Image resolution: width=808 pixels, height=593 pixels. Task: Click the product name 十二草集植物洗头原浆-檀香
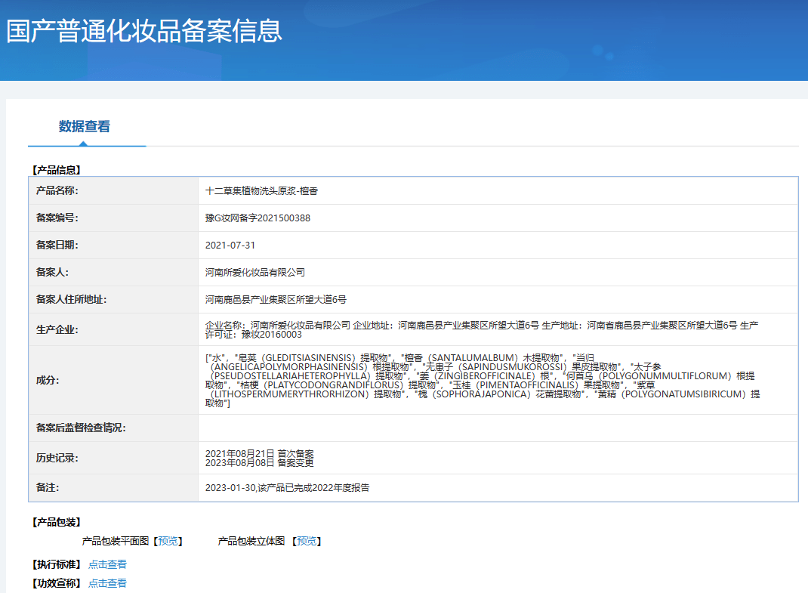click(261, 191)
